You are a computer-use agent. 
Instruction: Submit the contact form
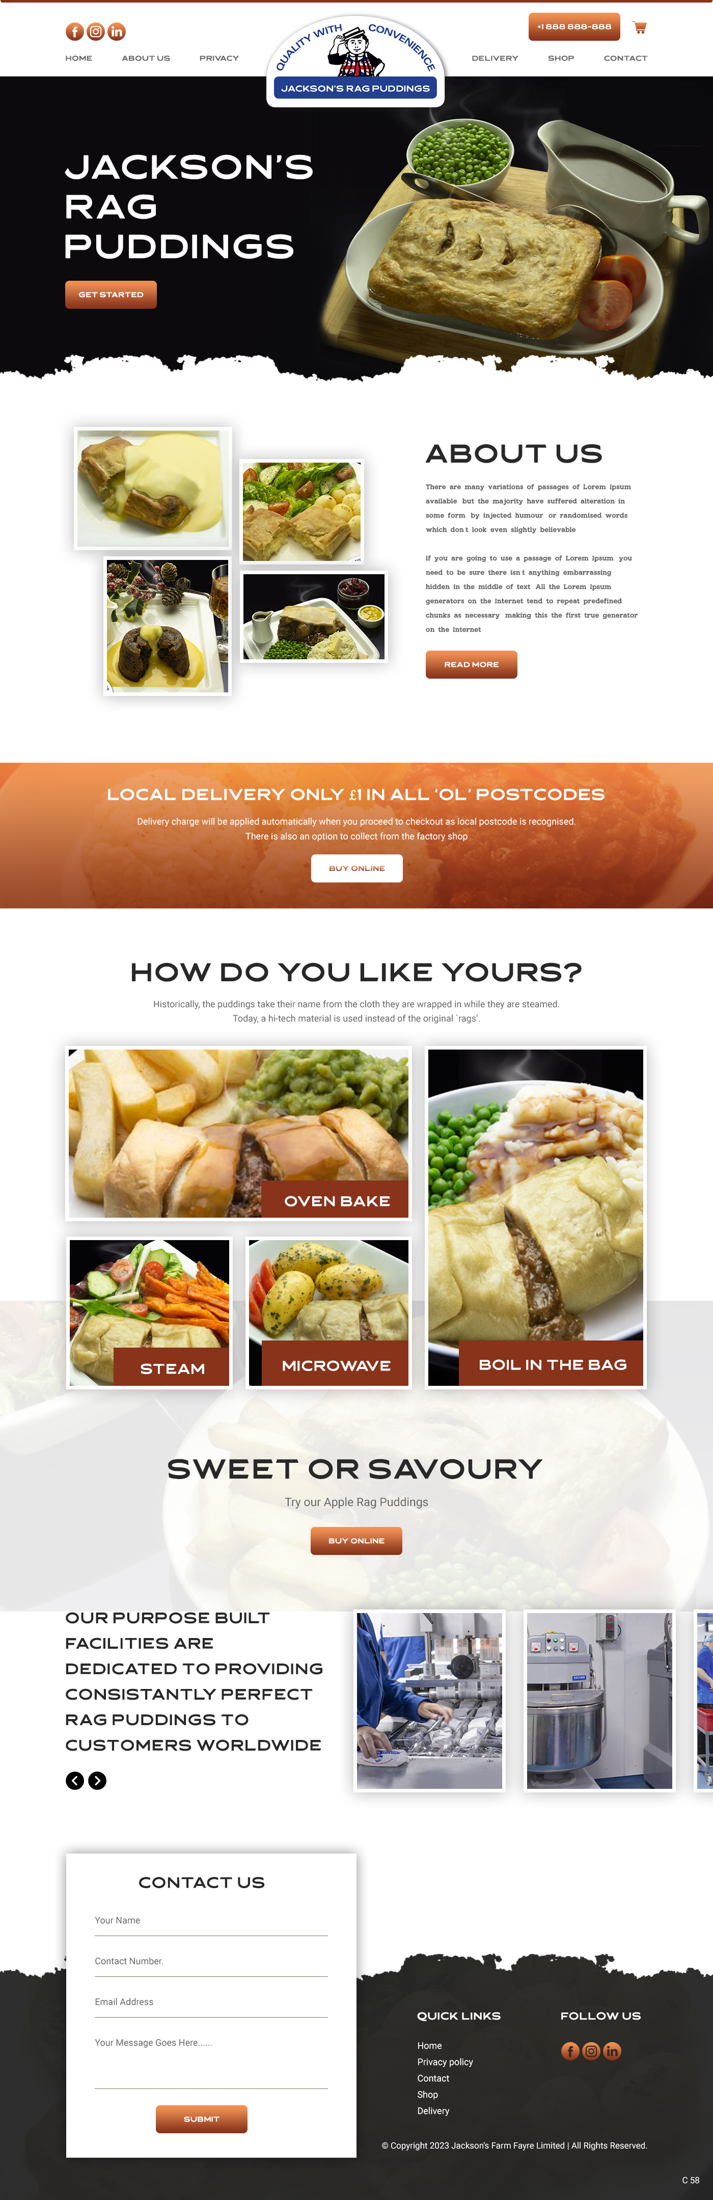coord(202,2119)
